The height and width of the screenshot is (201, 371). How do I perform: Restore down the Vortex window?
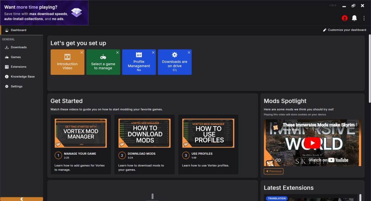point(353,6)
